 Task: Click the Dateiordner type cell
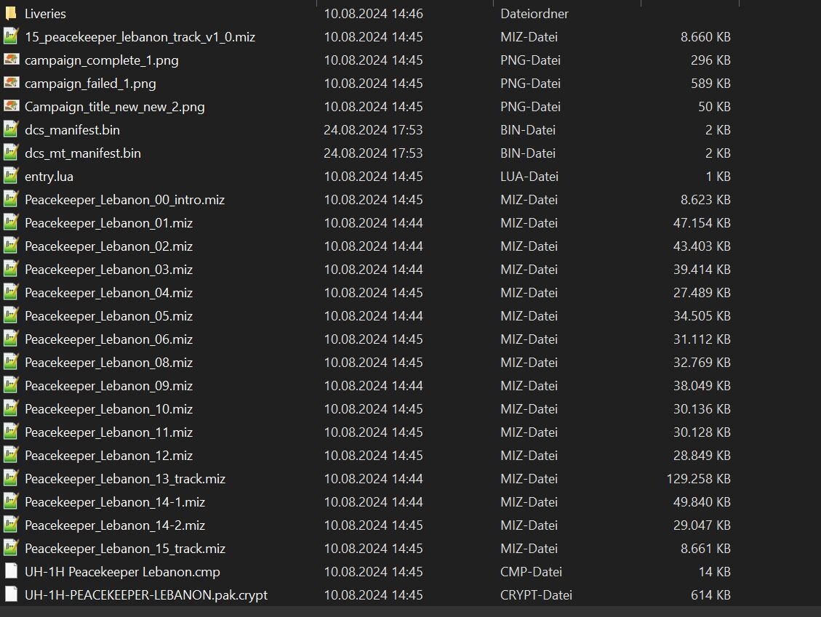pos(534,14)
